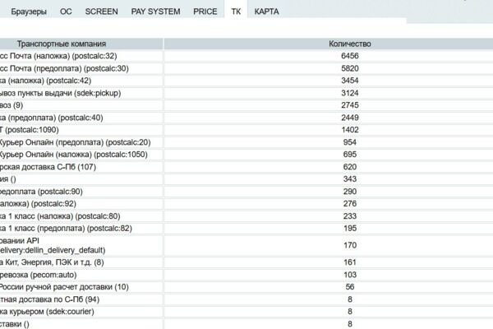Click the quantity value 1402
This screenshot has height=329, width=493.
coord(350,130)
